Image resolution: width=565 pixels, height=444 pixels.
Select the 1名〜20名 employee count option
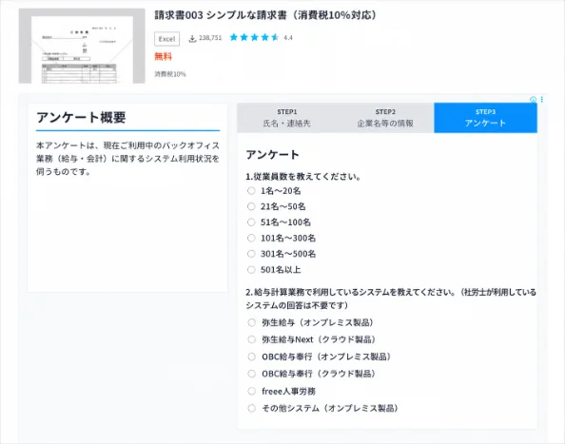pos(251,191)
